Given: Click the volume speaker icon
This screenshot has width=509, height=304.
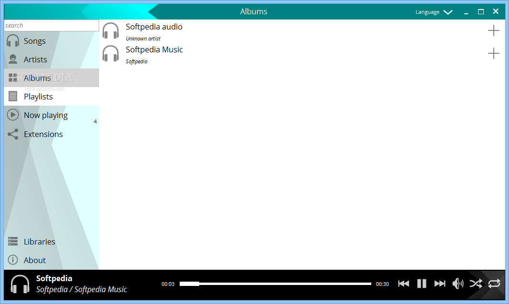Looking at the screenshot, I should tap(458, 284).
